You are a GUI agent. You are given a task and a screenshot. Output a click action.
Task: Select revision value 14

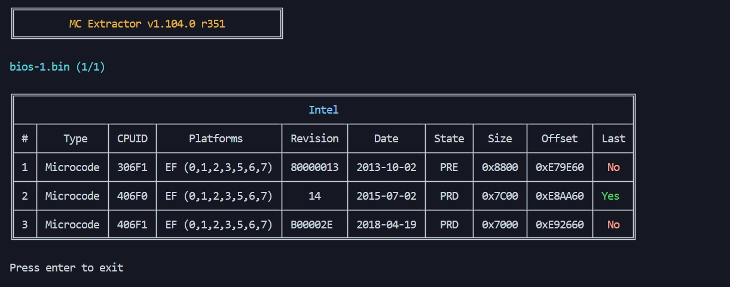click(x=314, y=196)
